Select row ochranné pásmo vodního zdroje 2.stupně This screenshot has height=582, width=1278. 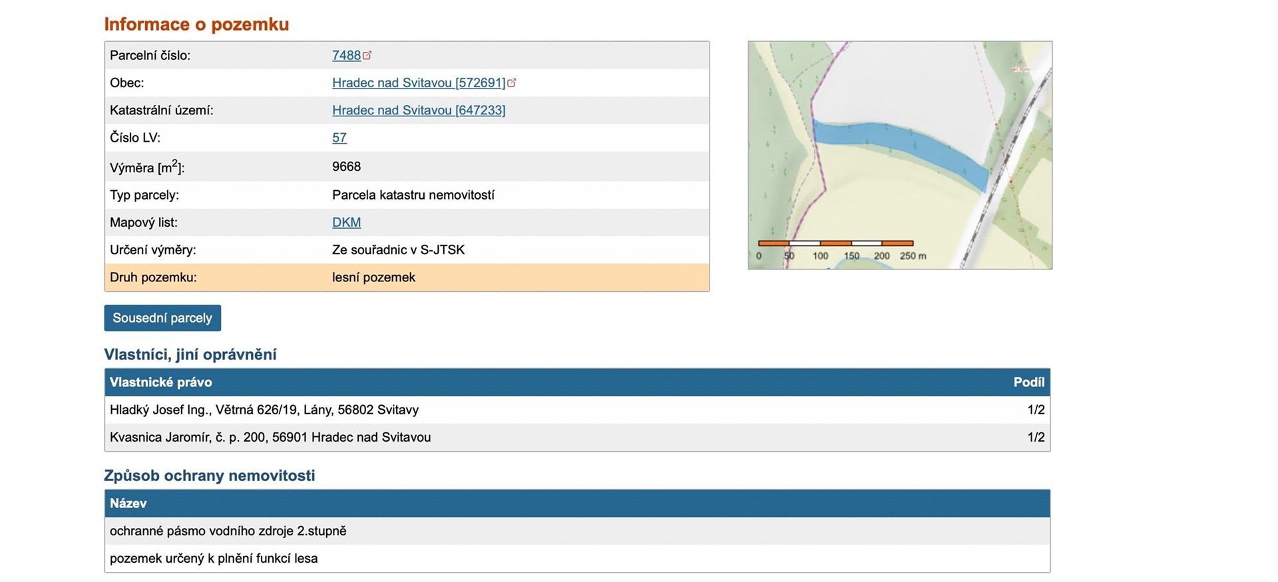(x=228, y=531)
